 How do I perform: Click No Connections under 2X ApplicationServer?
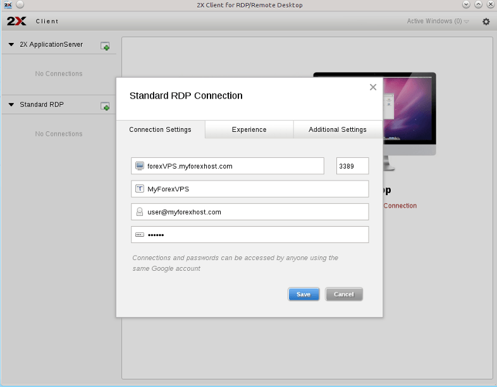59,74
